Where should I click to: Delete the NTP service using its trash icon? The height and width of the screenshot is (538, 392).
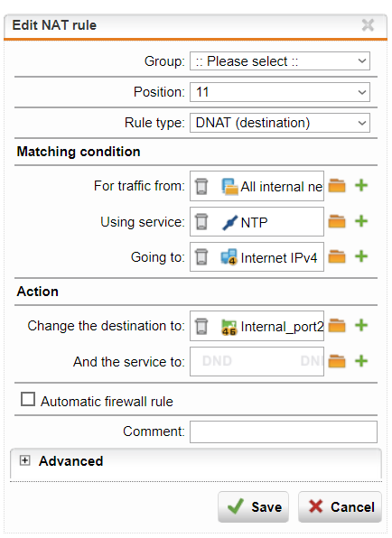click(201, 222)
